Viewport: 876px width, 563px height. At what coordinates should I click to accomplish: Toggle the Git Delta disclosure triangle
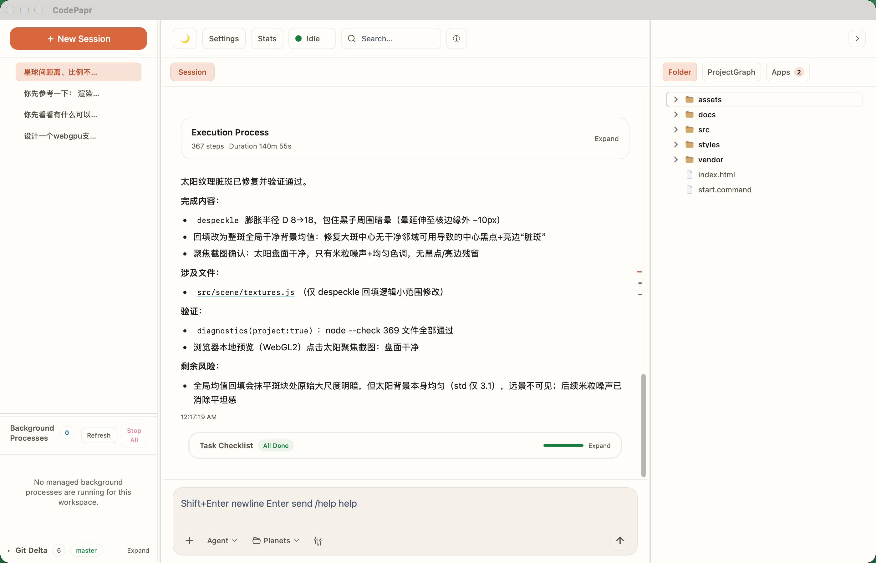click(x=9, y=550)
